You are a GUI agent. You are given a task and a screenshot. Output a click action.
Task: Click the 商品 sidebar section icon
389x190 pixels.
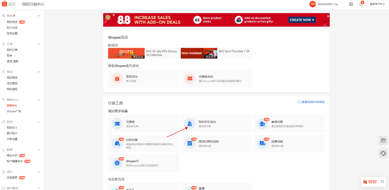pyautogui.click(x=4, y=72)
